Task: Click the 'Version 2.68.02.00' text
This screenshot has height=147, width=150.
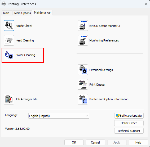Action: click(x=17, y=129)
